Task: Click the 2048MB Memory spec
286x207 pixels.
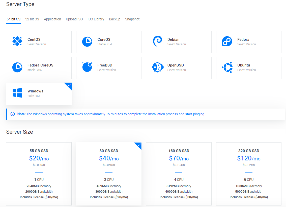Action: click(x=39, y=186)
